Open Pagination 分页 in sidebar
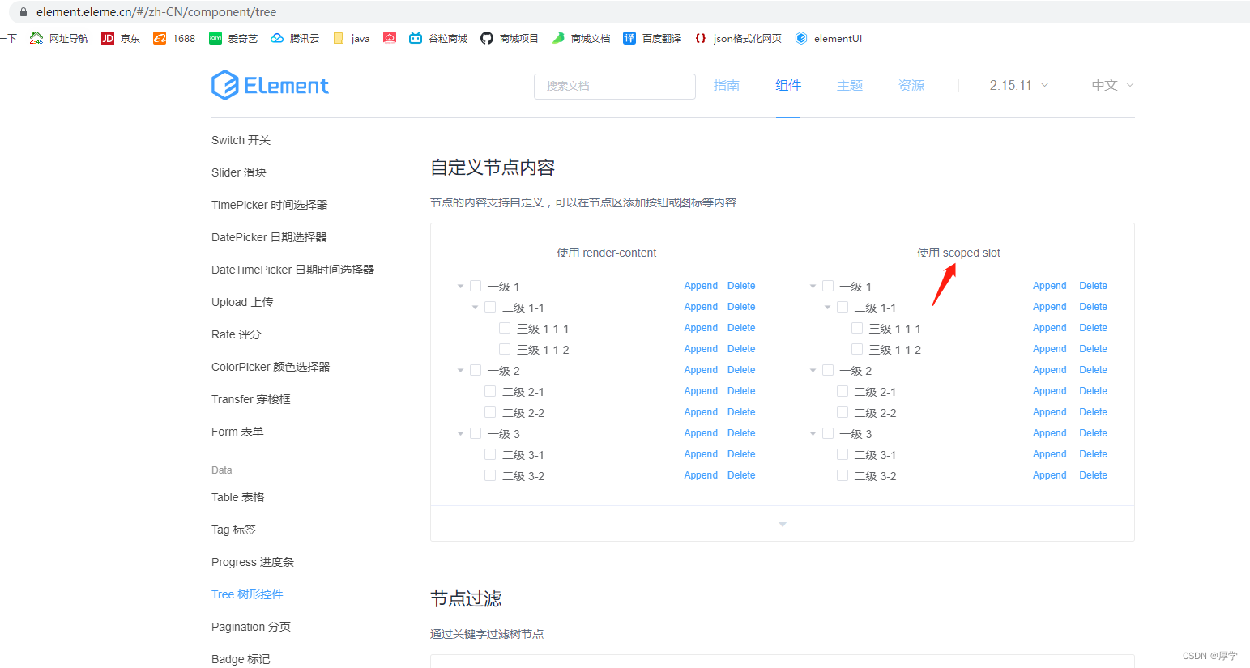This screenshot has width=1250, height=668. (x=251, y=627)
